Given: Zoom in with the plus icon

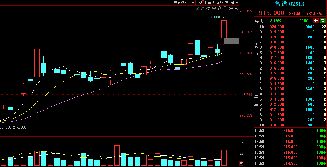Looking at the screenshot, I should pyautogui.click(x=231, y=8).
